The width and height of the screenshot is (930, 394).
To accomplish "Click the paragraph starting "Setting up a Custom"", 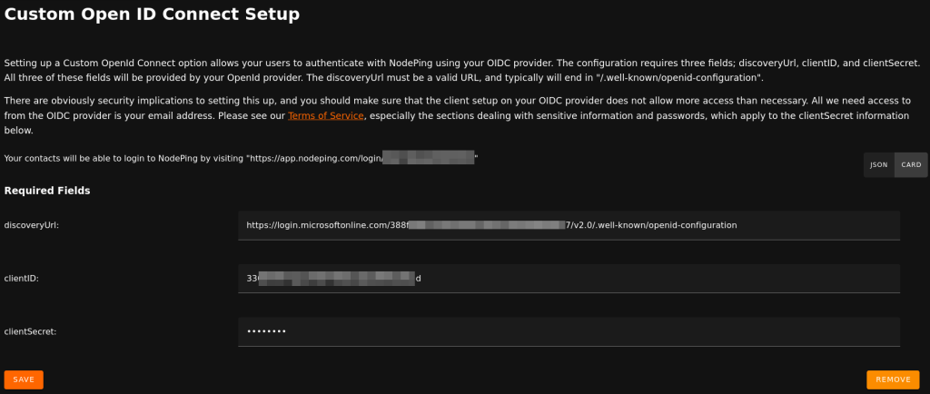I will 272,63.
